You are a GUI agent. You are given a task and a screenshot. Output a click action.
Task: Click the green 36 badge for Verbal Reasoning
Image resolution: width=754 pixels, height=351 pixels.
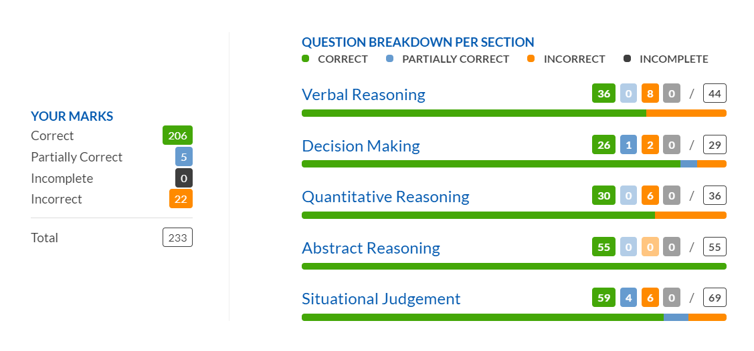[x=604, y=93]
